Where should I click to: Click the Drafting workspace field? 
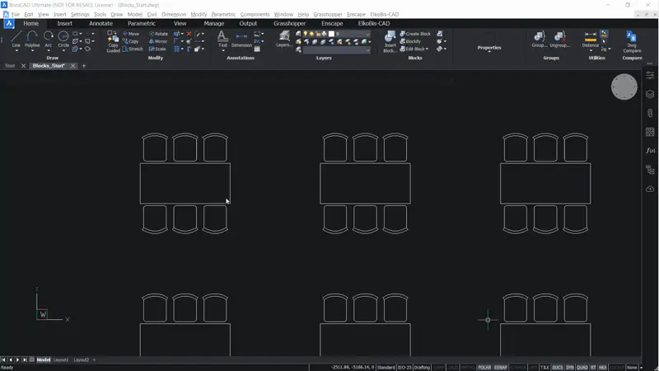click(422, 367)
